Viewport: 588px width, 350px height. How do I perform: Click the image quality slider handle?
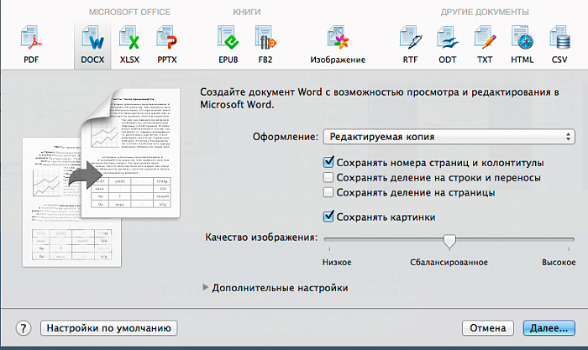449,242
